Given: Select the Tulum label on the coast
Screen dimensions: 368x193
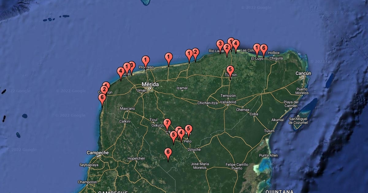Looking at the screenshot, I should coord(269,131).
